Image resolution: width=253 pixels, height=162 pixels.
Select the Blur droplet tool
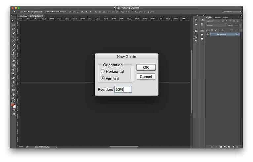tap(13, 70)
